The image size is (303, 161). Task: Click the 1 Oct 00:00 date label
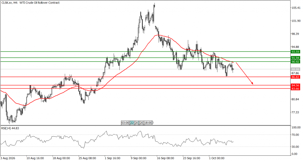point(217,158)
